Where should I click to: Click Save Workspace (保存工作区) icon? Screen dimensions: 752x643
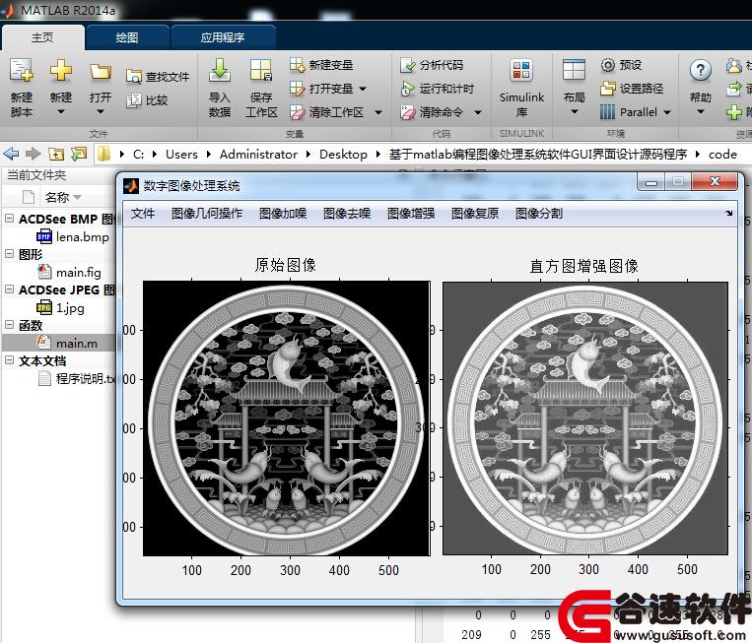(261, 71)
